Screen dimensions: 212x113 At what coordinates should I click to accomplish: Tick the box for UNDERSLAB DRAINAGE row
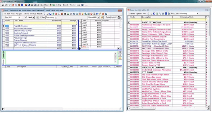point(129,68)
